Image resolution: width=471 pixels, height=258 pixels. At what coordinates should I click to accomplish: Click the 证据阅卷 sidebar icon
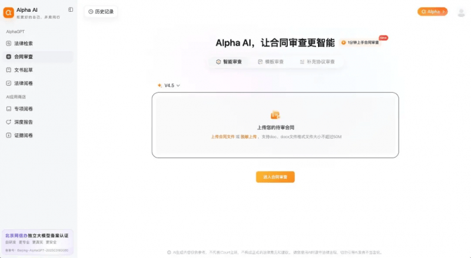point(9,135)
